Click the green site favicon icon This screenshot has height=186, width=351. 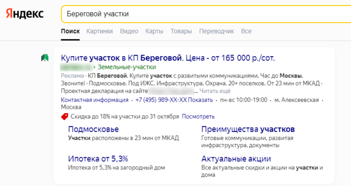pyautogui.click(x=44, y=58)
